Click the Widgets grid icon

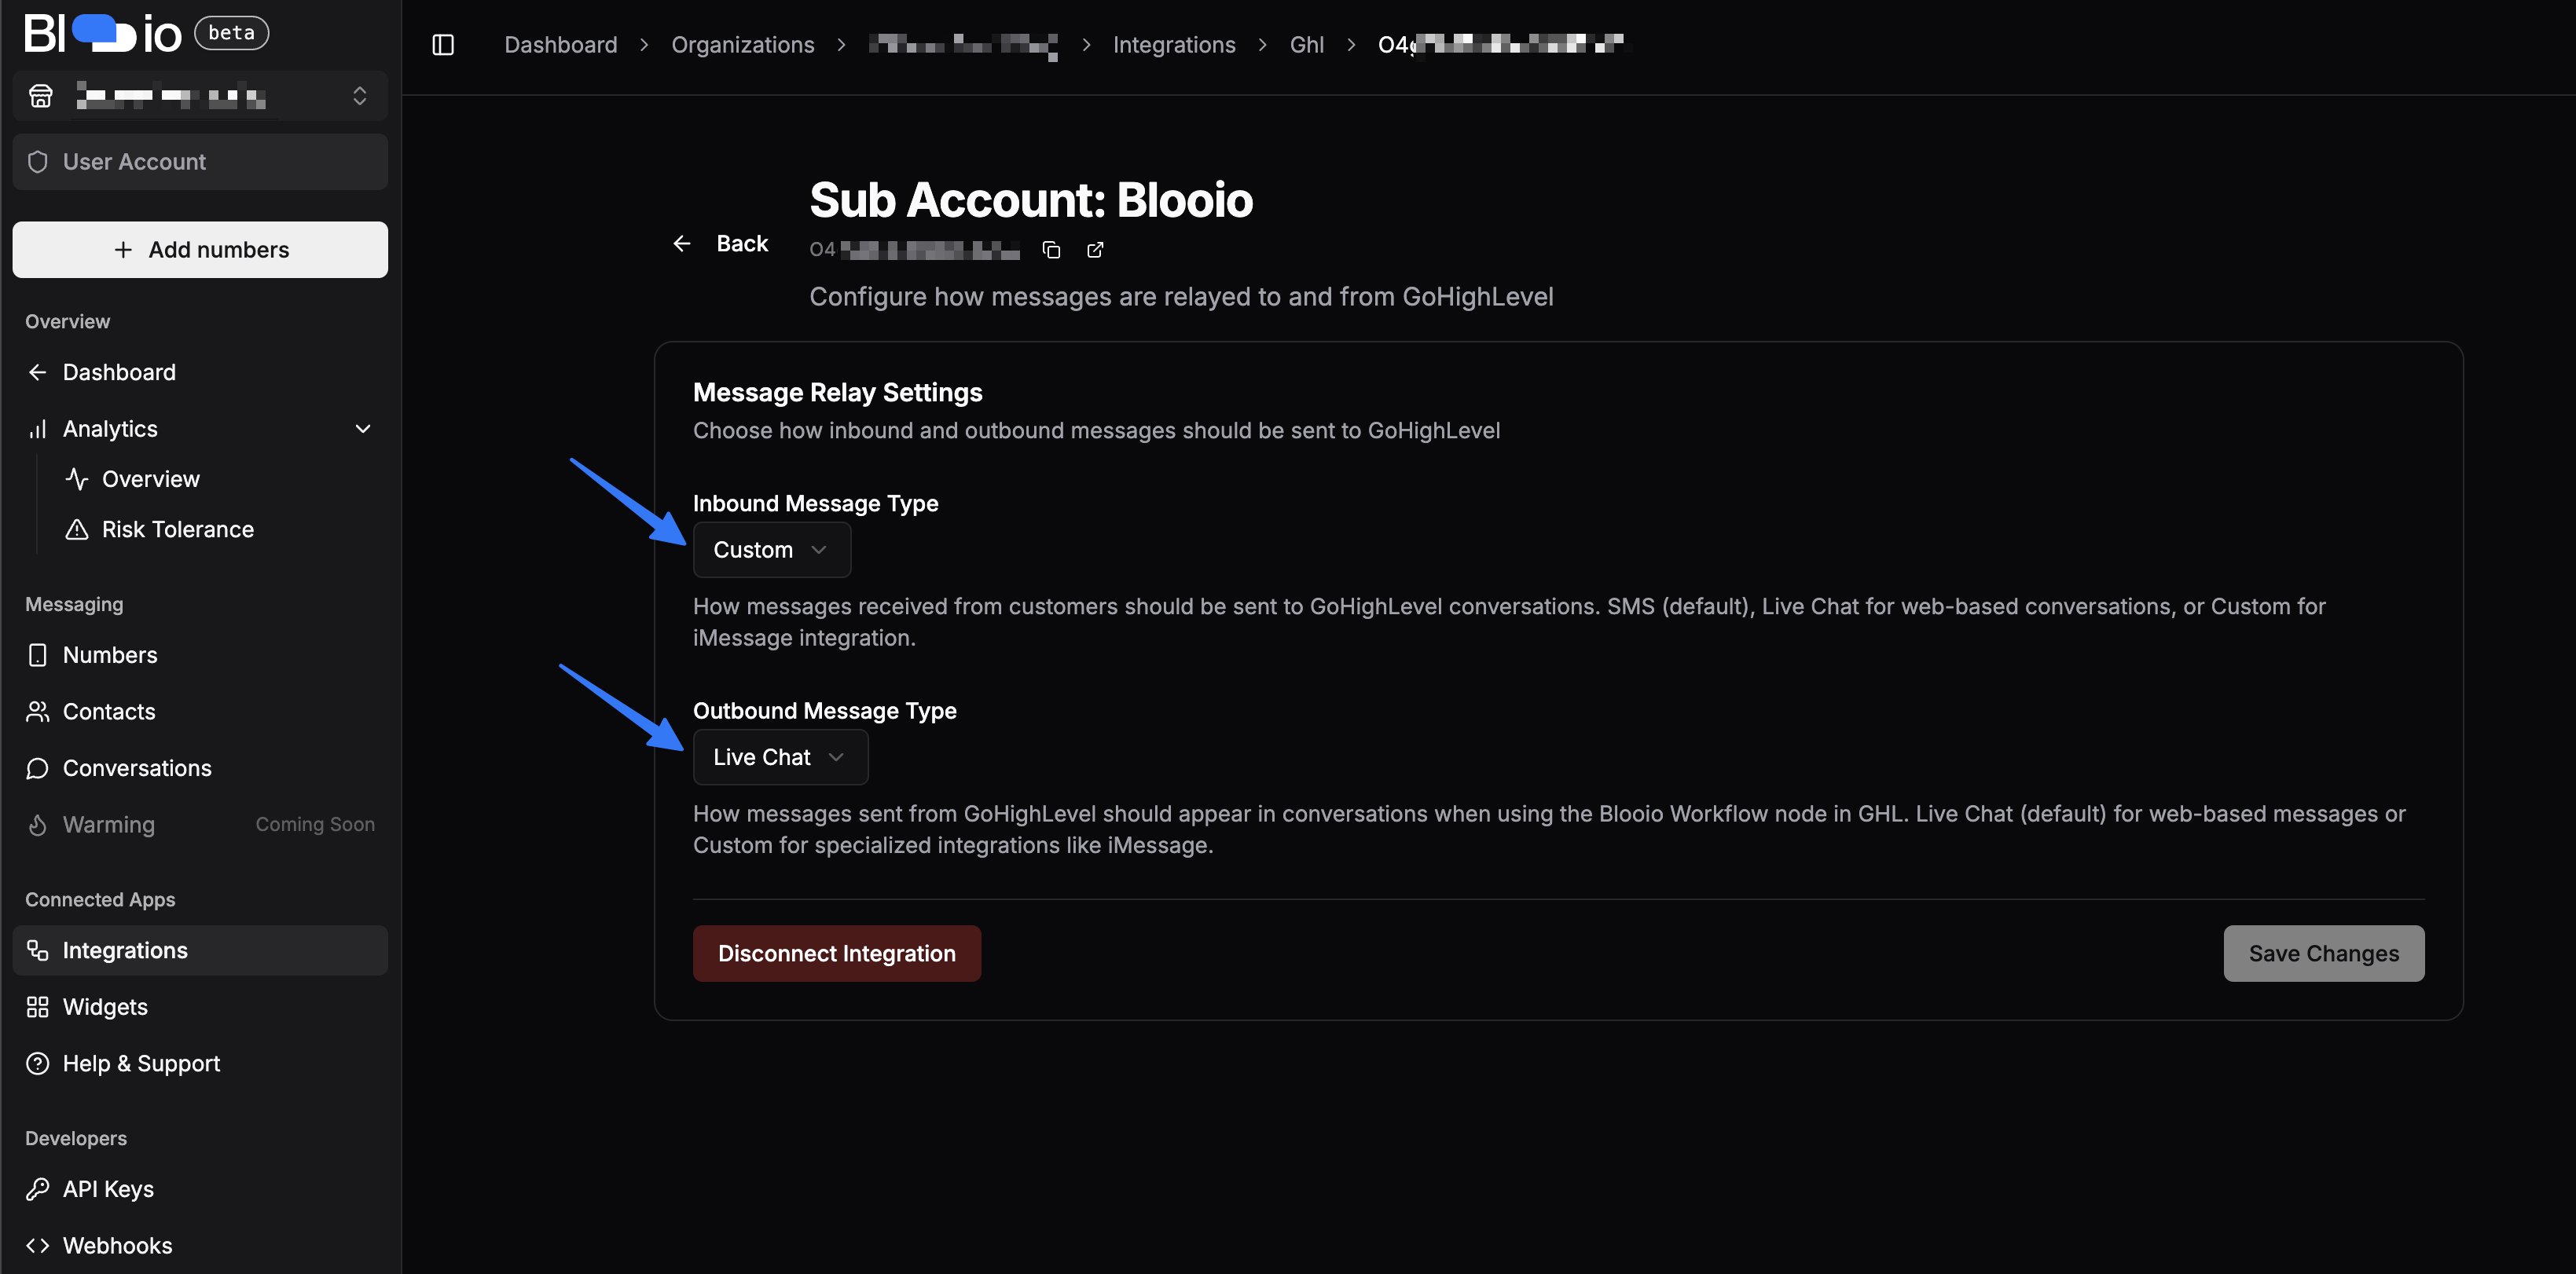(38, 1006)
